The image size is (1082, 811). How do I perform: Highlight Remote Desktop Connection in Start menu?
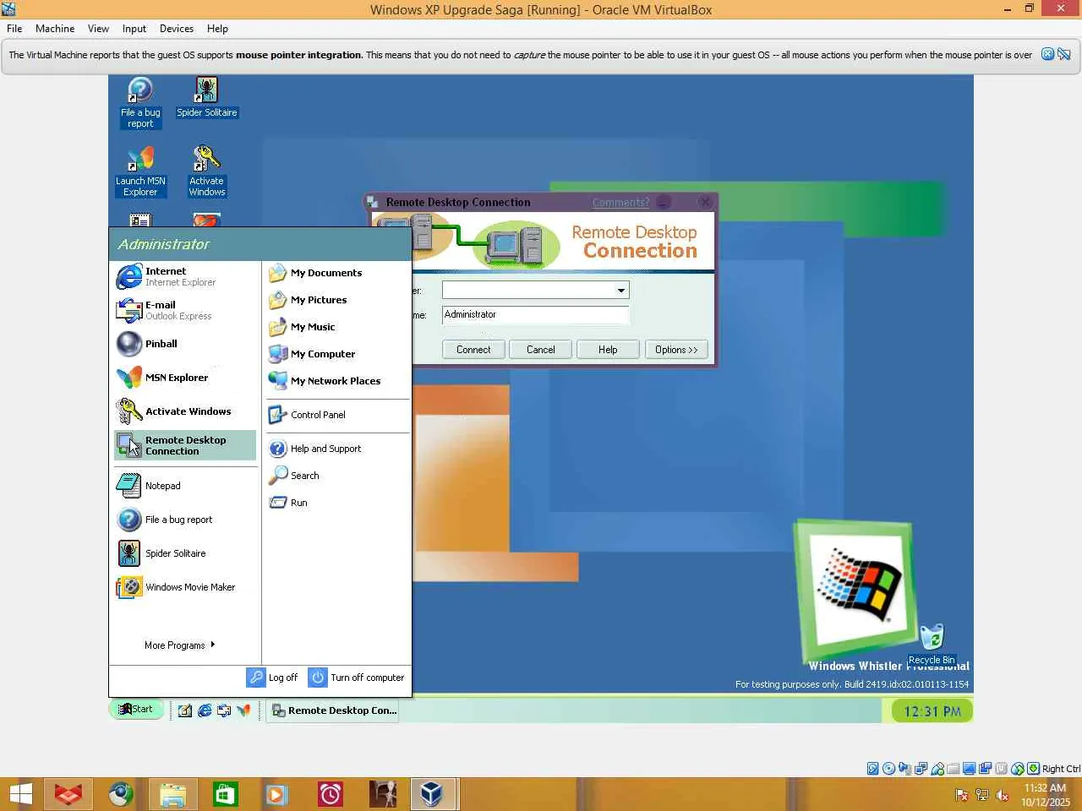184,445
